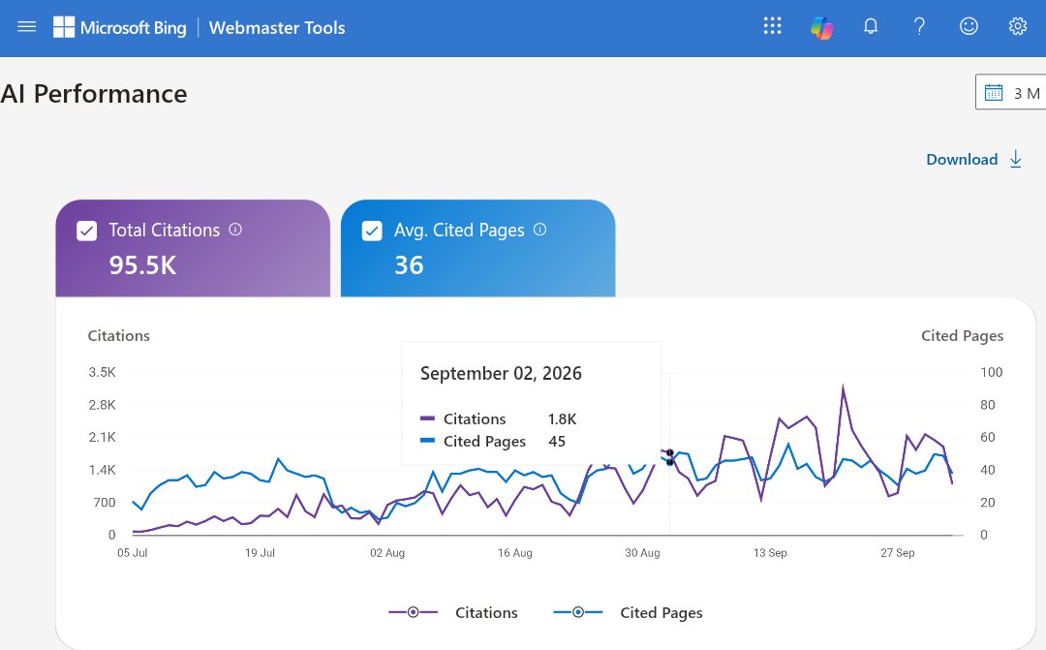Screen dimensions: 1046x650
Task: Select the Total Citations 95.5K card
Action: (193, 248)
